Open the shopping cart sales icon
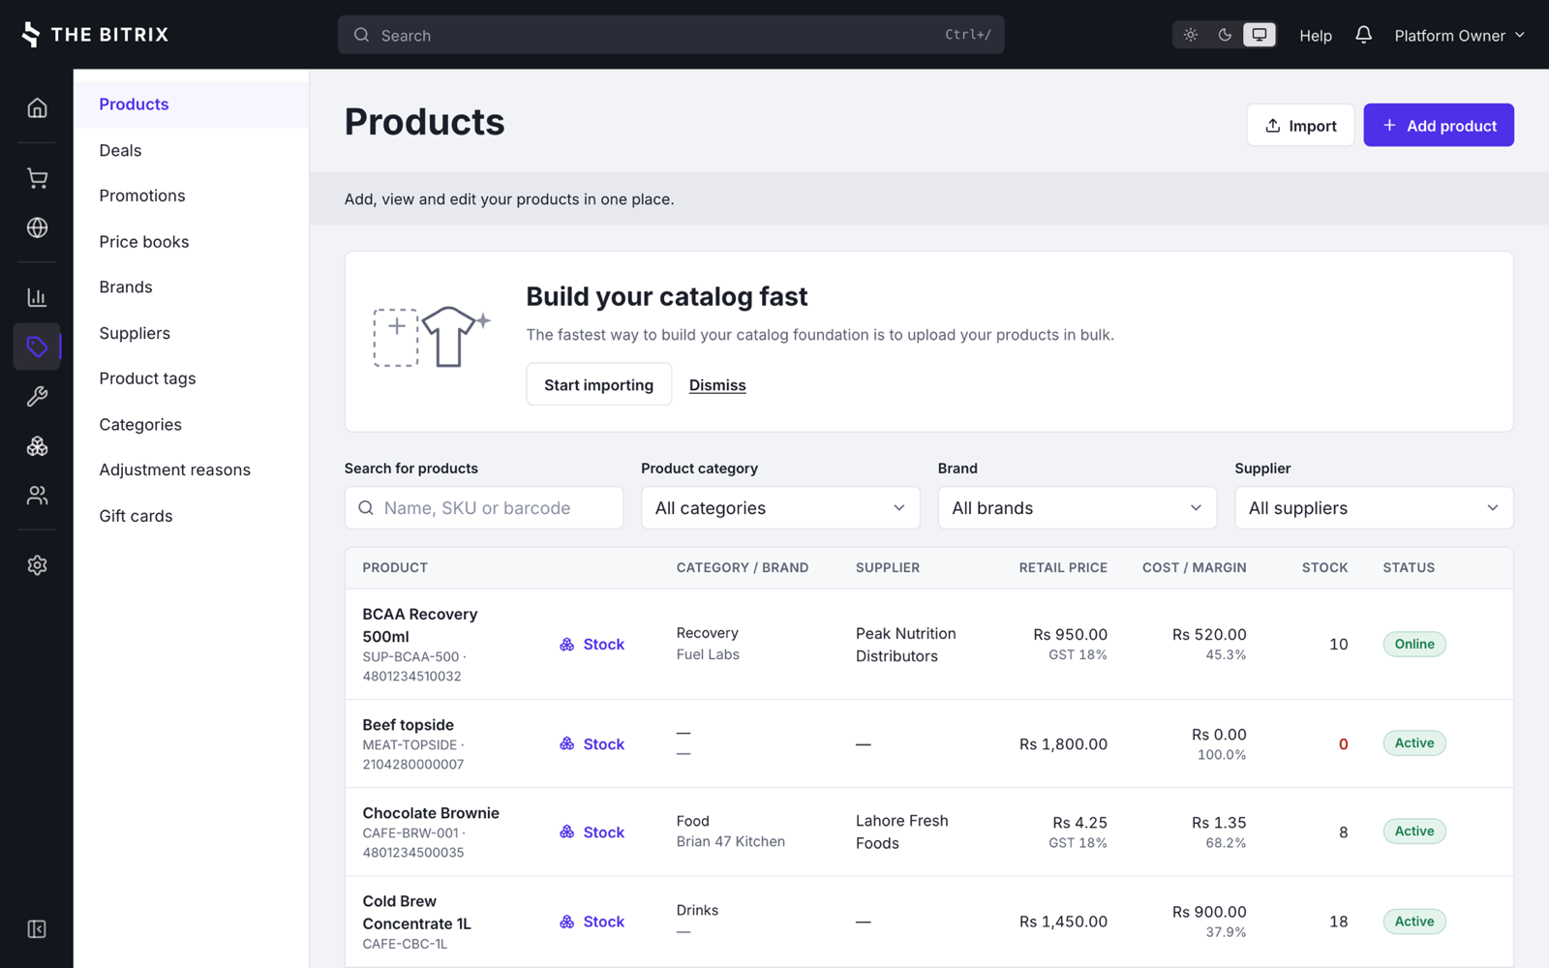Viewport: 1549px width, 968px height. point(37,178)
